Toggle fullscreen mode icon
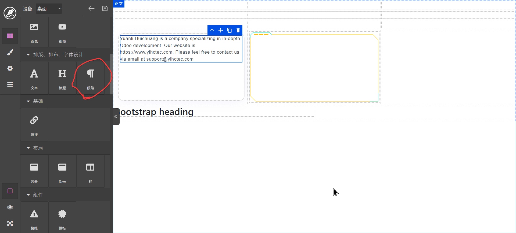The width and height of the screenshot is (516, 233). [x=10, y=223]
